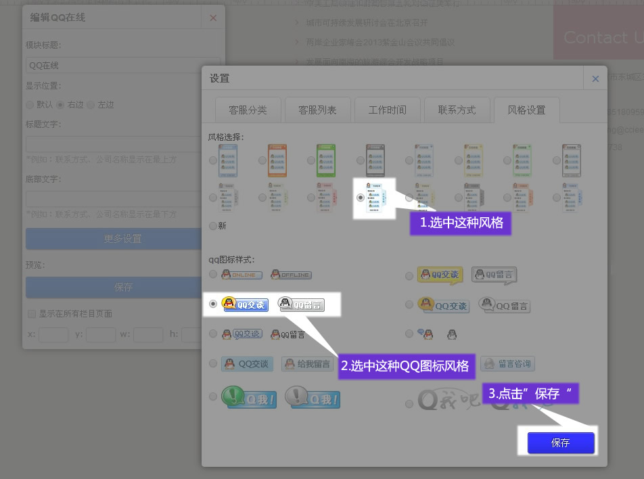Click the qq图标样式: label

click(x=231, y=260)
